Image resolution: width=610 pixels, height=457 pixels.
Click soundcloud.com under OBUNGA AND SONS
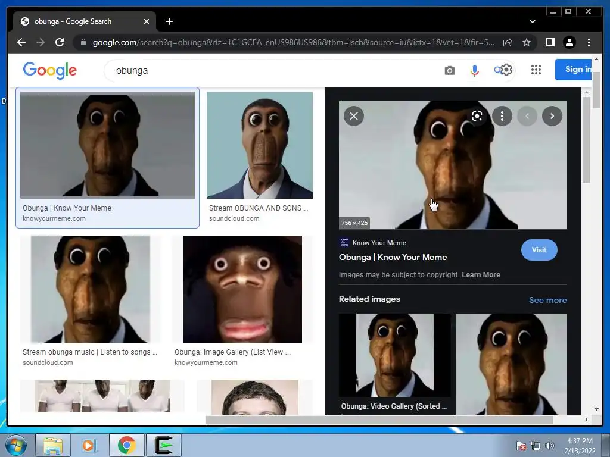coord(234,218)
